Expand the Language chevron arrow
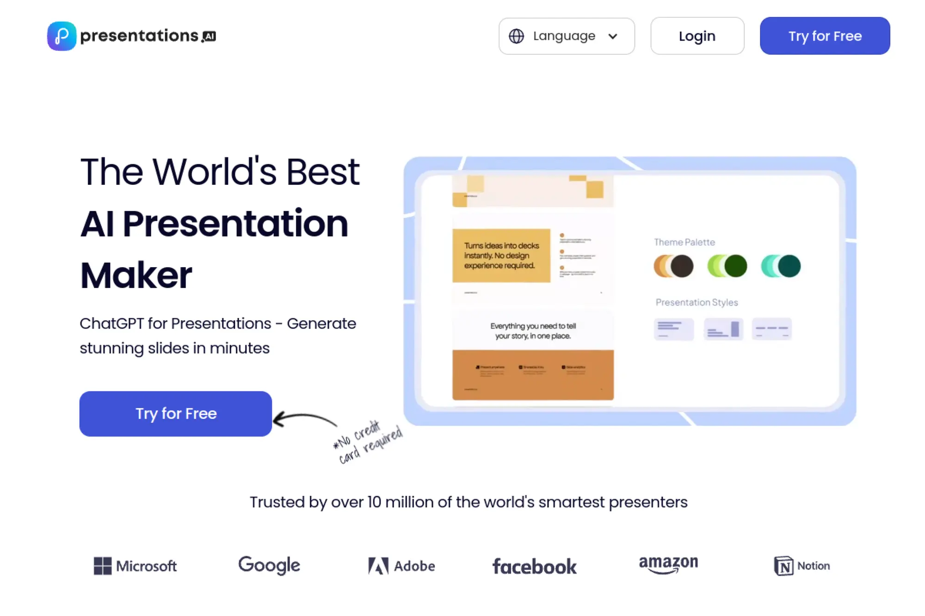Viewport: 925px width, 616px height. tap(613, 36)
